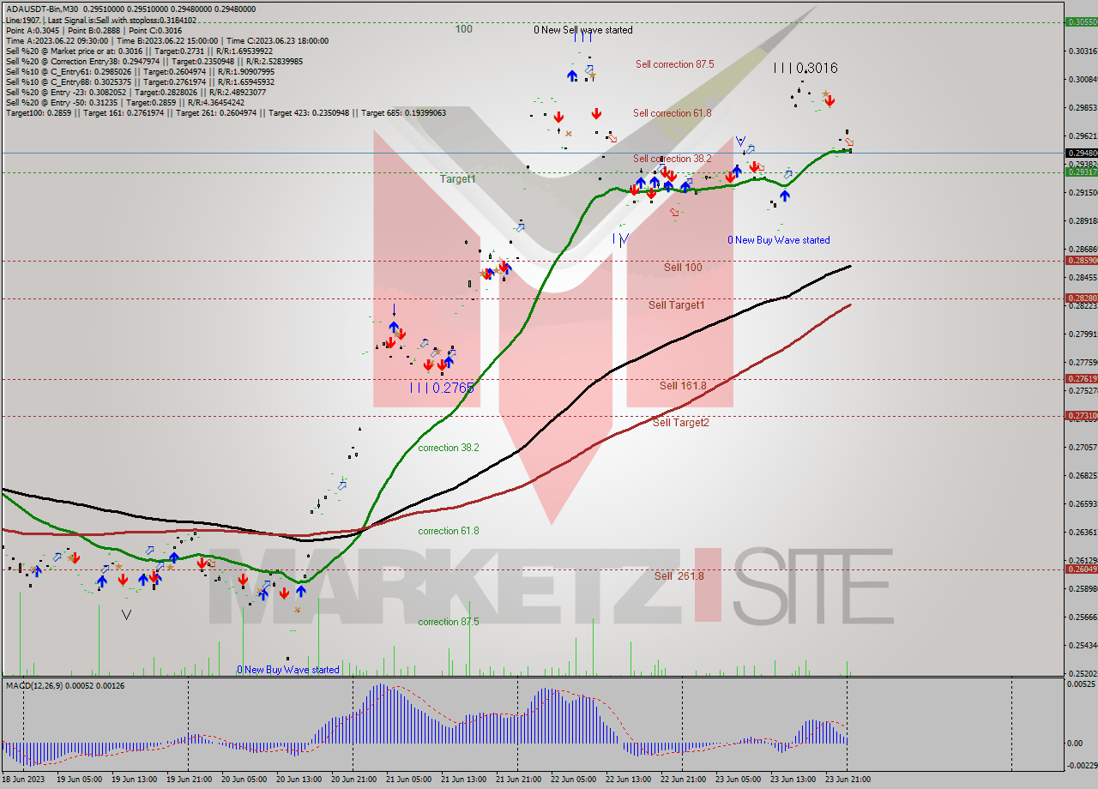Click the '19 Jun 13:00' time label
This screenshot has width=1098, height=789.
(x=133, y=780)
